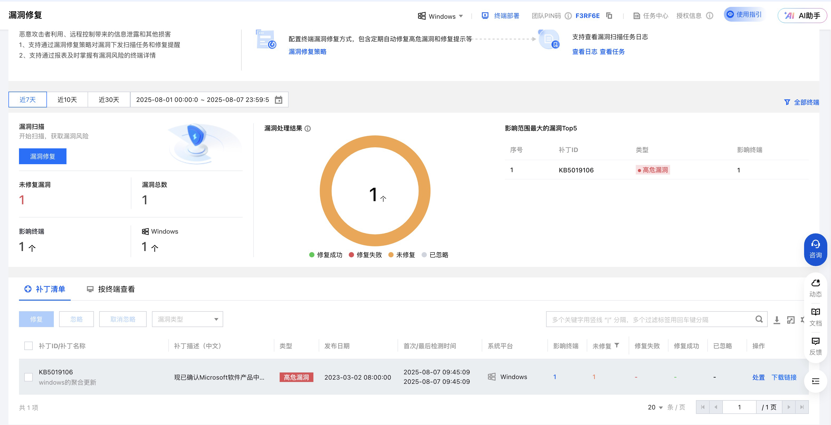Click the search magnifier icon
Screen dimensions: 831x425
point(759,319)
